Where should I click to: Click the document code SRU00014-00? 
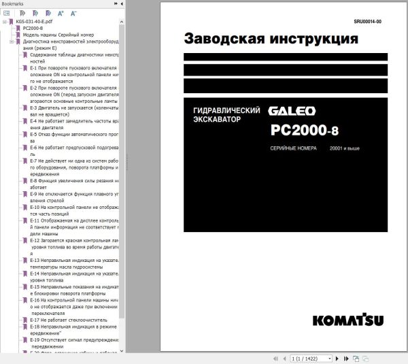coord(367,22)
